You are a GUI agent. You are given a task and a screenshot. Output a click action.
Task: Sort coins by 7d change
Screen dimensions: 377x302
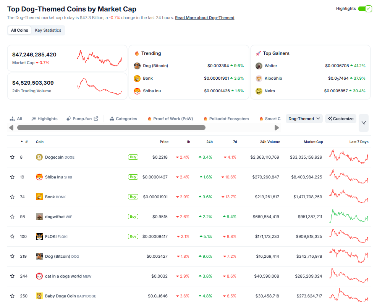click(235, 142)
